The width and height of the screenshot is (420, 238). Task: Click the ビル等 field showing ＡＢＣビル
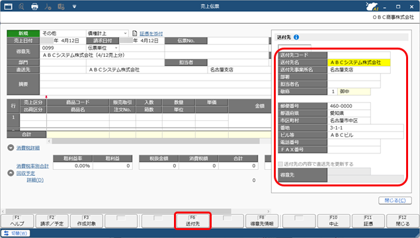click(x=366, y=135)
